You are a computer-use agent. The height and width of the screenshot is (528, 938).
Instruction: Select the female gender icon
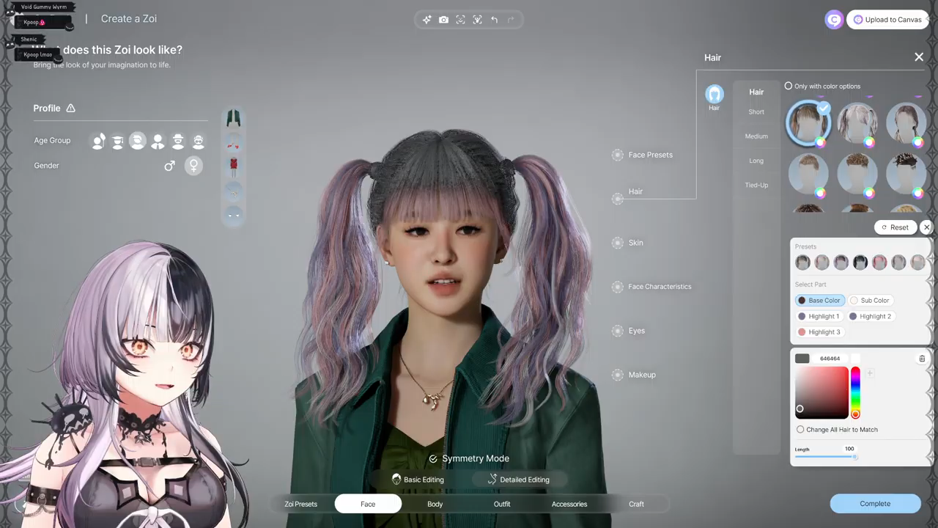193,166
